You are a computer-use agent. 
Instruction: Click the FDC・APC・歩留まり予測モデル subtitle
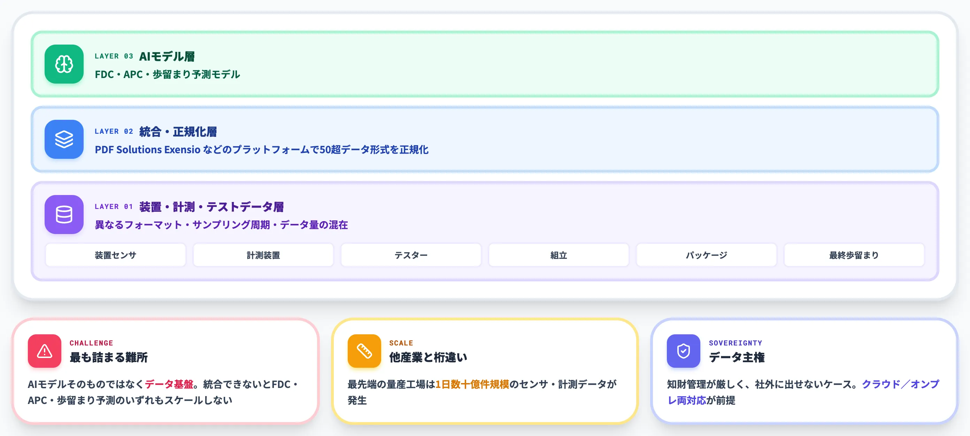pyautogui.click(x=168, y=75)
